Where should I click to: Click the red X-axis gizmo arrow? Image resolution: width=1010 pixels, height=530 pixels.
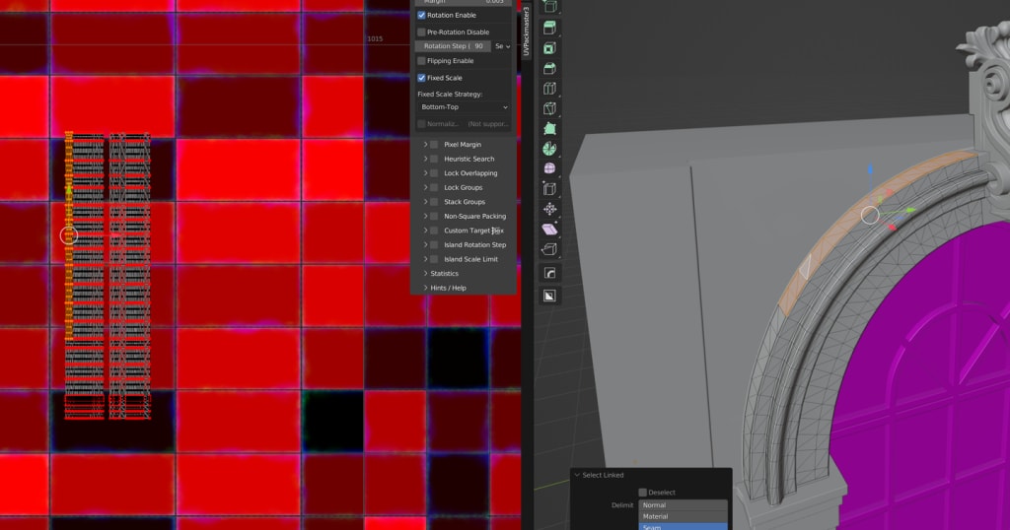point(893,227)
